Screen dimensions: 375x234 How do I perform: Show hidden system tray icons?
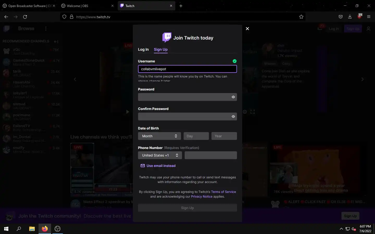tap(341, 229)
